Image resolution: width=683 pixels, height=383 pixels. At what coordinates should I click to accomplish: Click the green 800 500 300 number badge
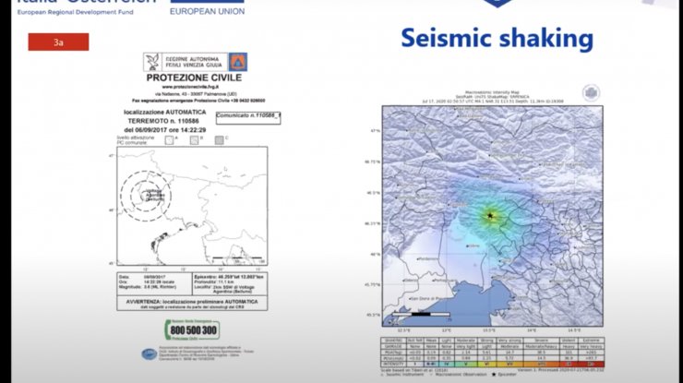[194, 329]
